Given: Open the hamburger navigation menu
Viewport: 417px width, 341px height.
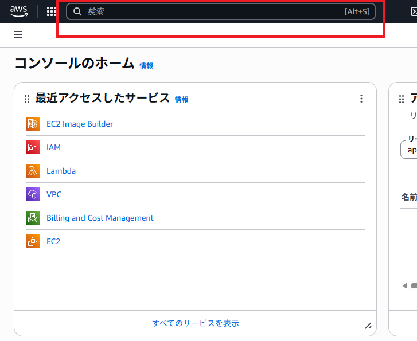Looking at the screenshot, I should pyautogui.click(x=18, y=34).
